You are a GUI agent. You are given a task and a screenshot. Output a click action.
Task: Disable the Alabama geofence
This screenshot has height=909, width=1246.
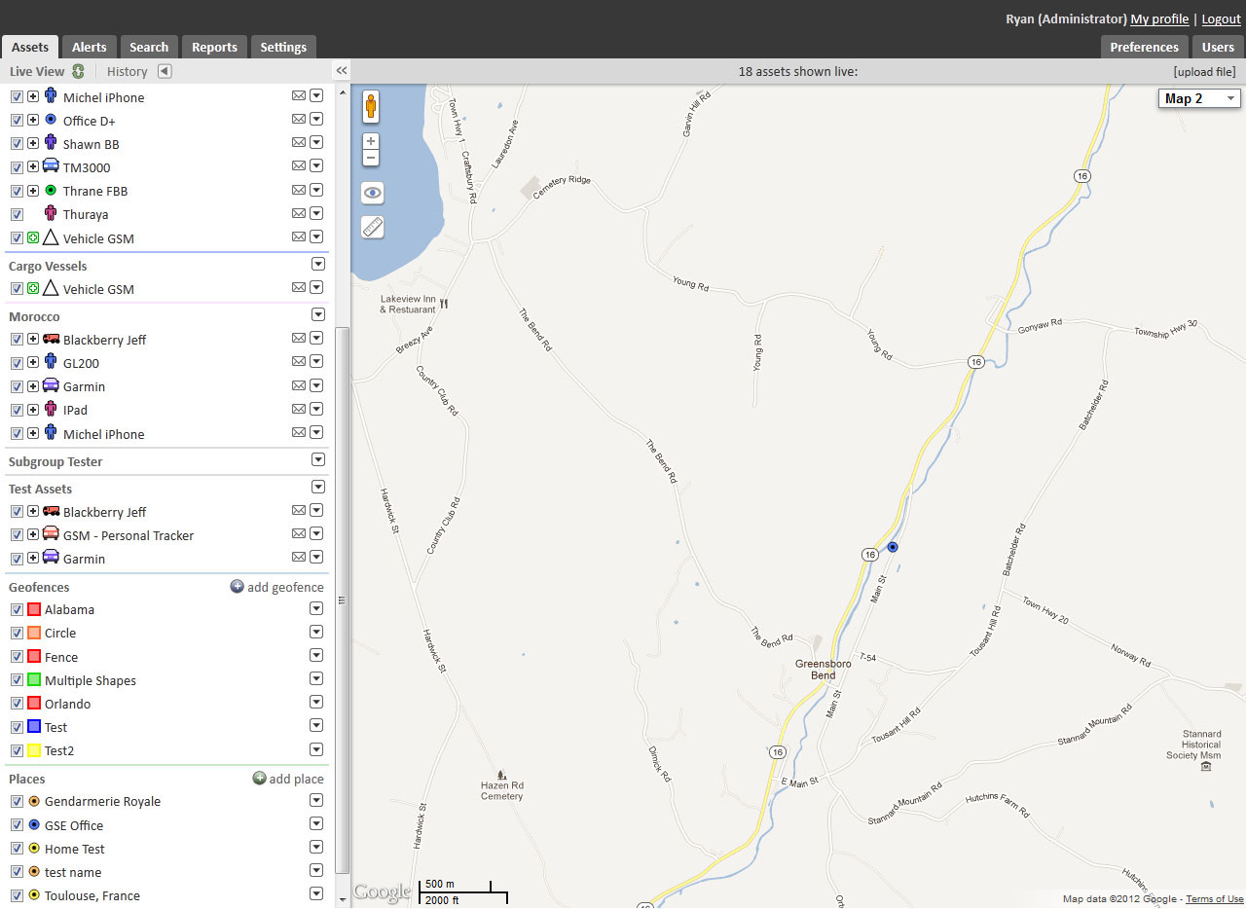coord(17,608)
